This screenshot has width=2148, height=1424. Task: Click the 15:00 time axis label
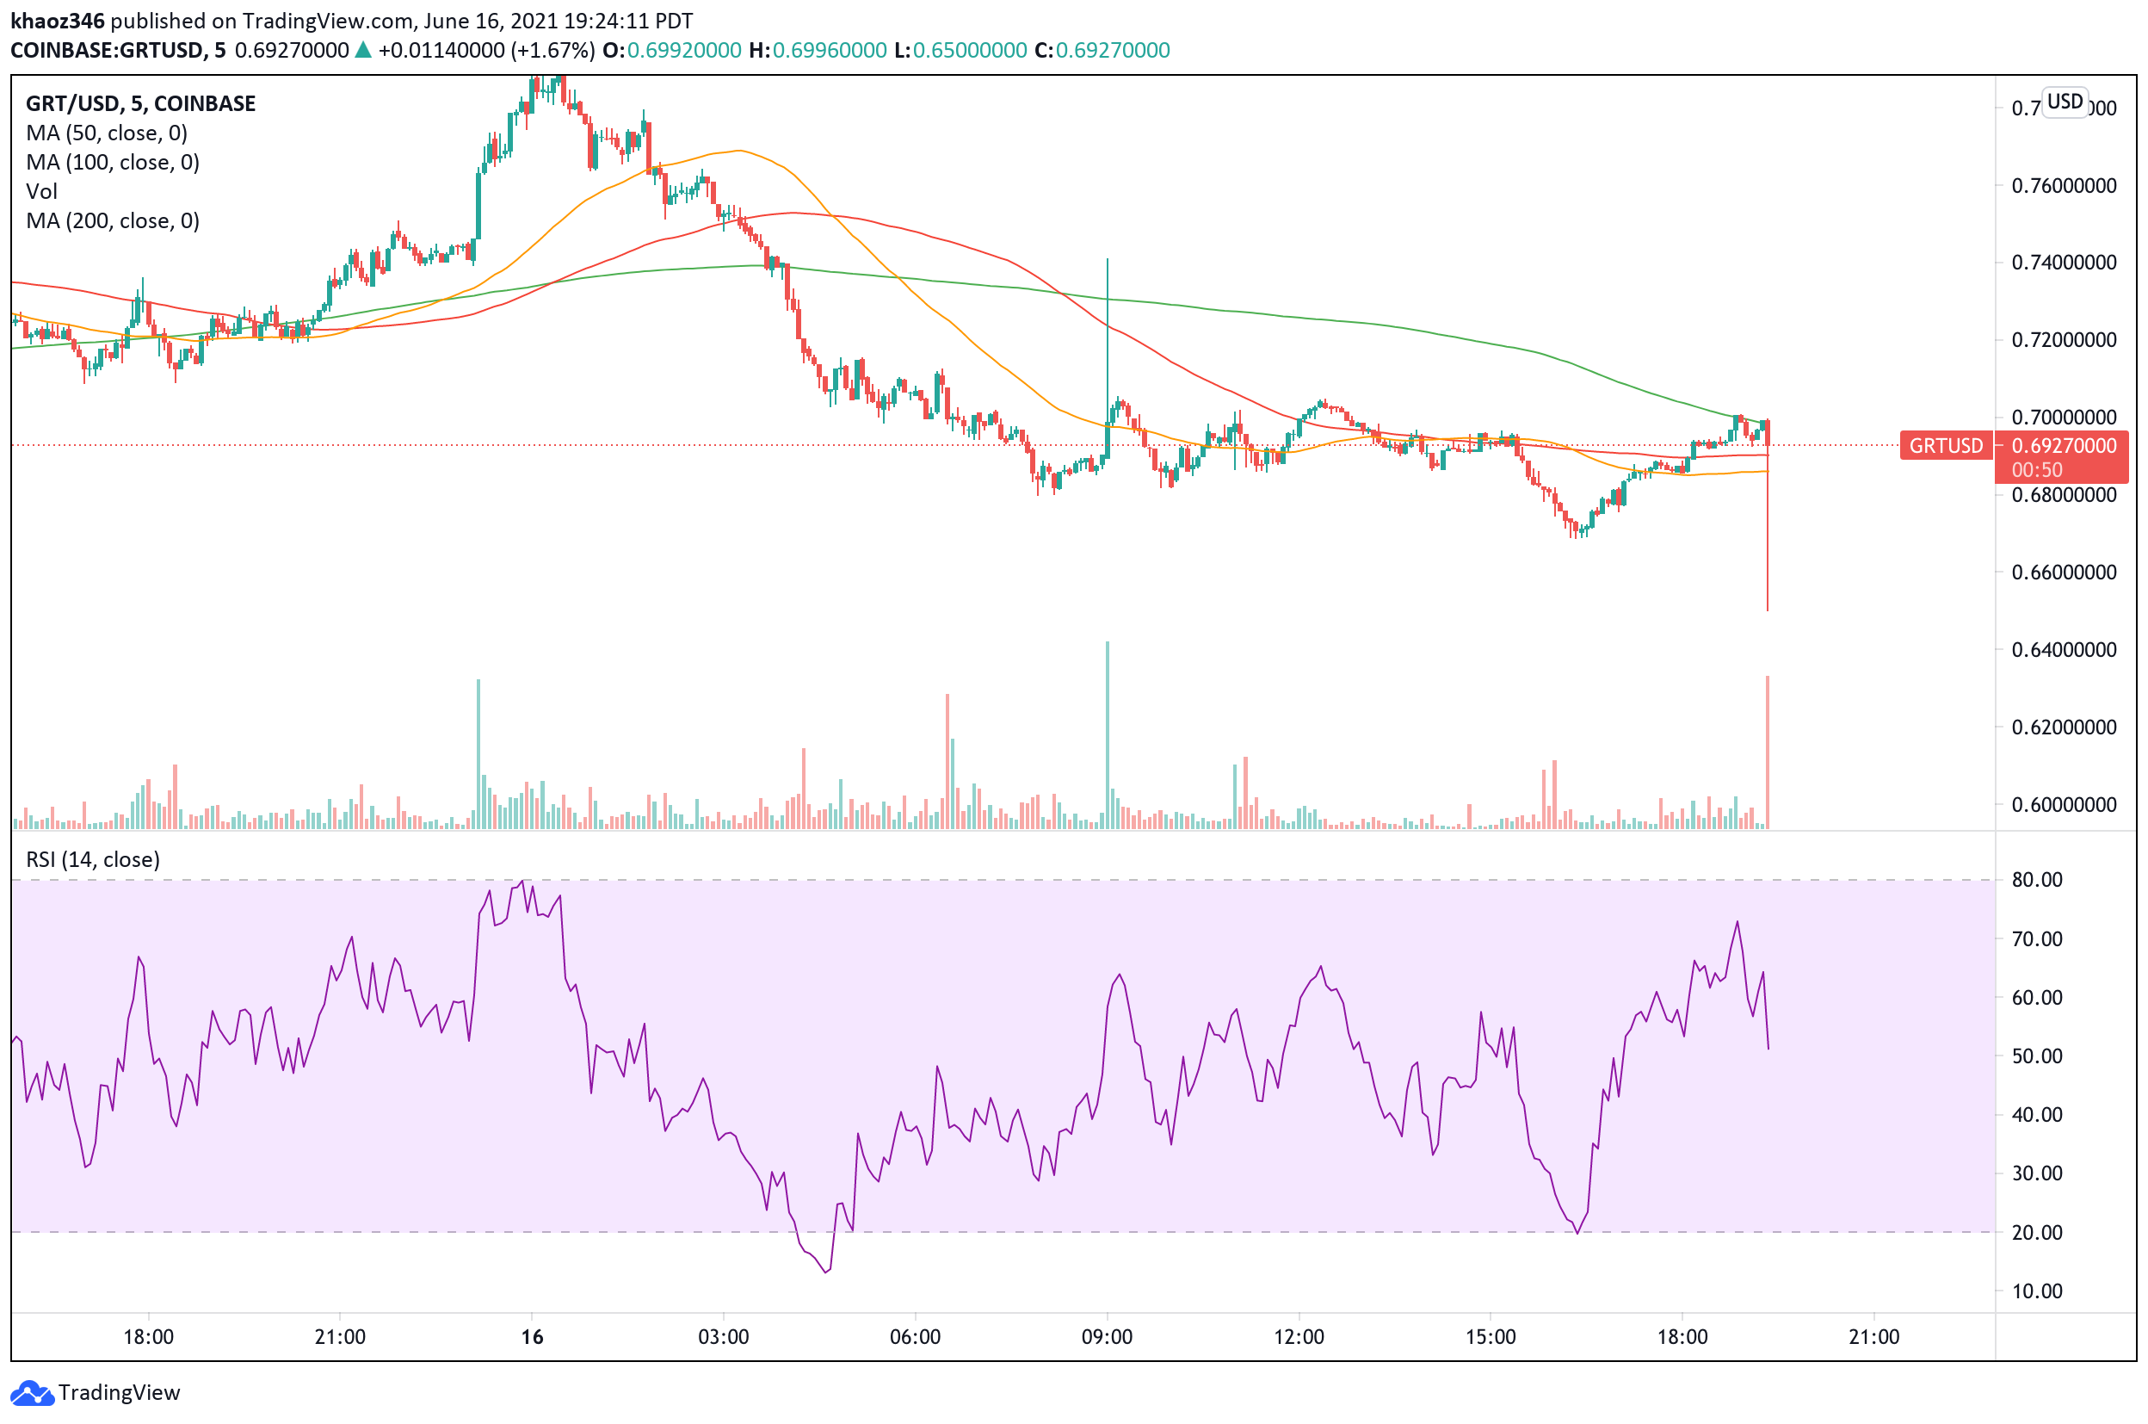coord(1491,1337)
